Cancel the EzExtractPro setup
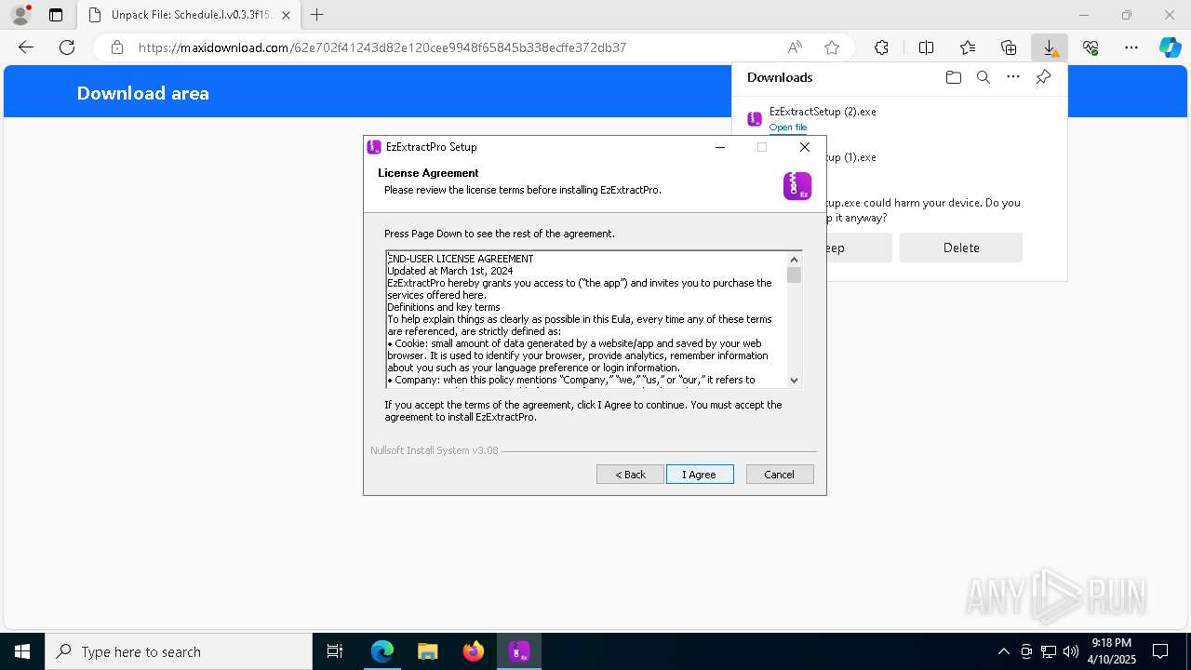 pyautogui.click(x=780, y=475)
